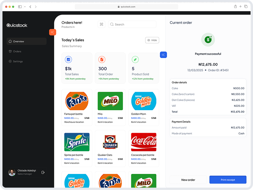This screenshot has height=190, width=253.
Task: Click the Product Sold tag icon
Action: (x=135, y=60)
